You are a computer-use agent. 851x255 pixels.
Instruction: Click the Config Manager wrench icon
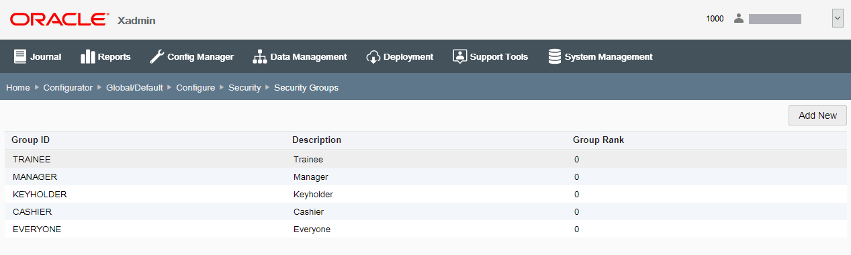[156, 56]
